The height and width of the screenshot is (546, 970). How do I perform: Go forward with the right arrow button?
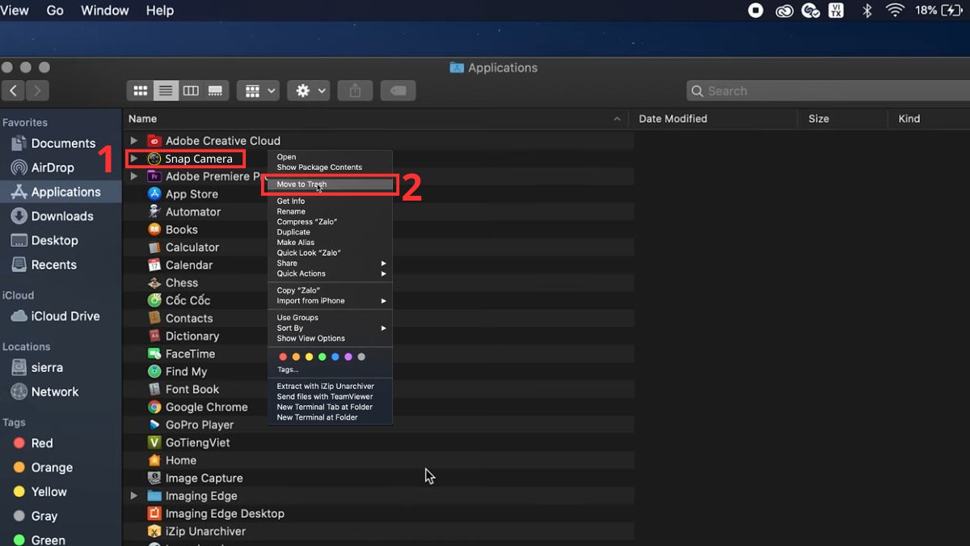pyautogui.click(x=37, y=91)
